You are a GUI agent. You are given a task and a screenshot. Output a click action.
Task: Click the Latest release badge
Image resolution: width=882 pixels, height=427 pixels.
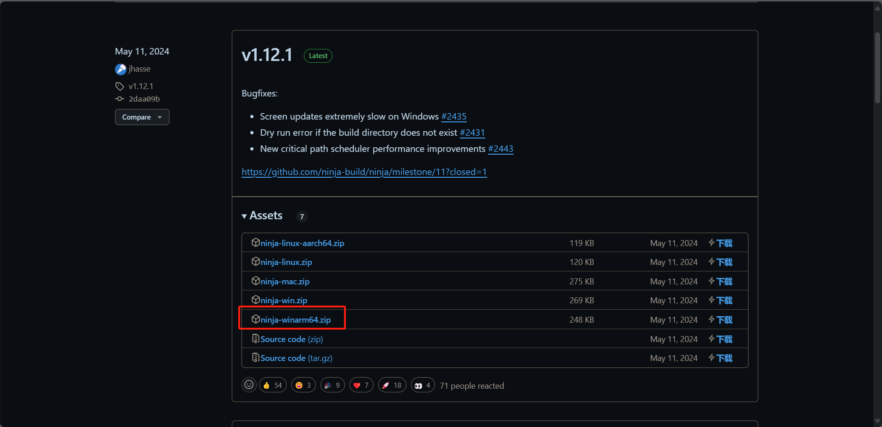(318, 56)
